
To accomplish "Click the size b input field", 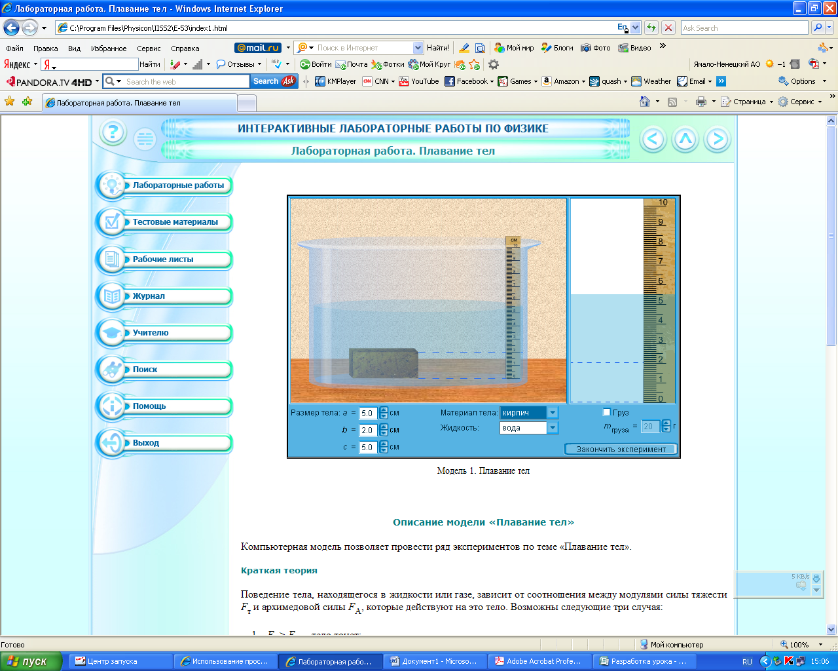I will point(369,431).
